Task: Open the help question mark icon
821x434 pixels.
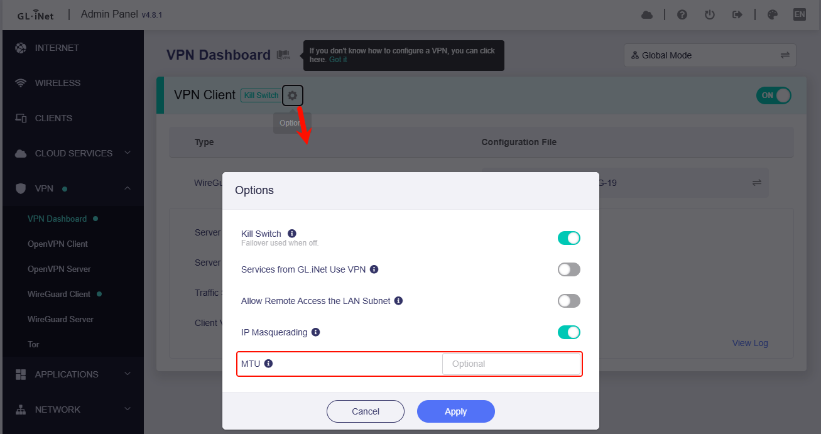Action: point(682,14)
